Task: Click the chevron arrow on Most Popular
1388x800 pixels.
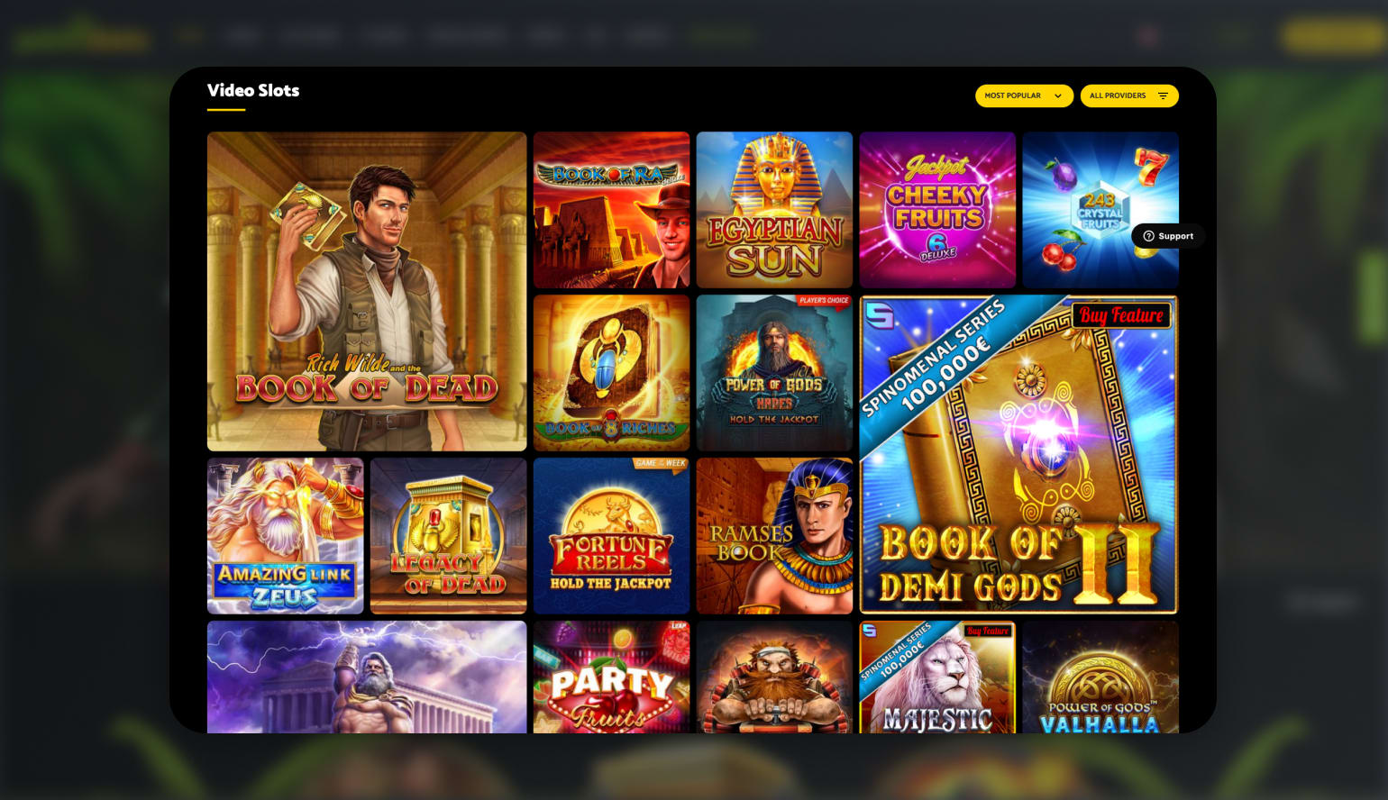Action: (x=1058, y=95)
